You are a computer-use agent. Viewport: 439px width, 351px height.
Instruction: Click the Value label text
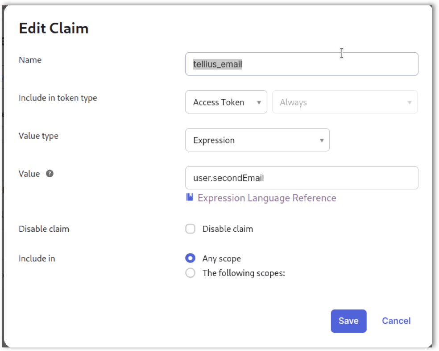point(29,174)
